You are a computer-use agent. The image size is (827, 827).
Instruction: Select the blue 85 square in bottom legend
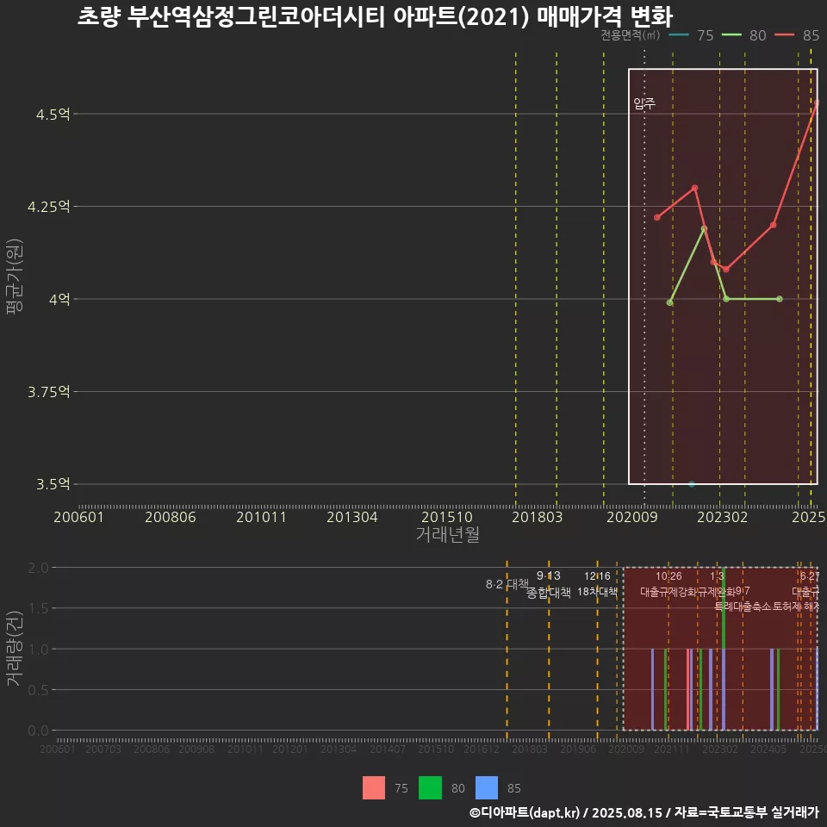(x=486, y=787)
